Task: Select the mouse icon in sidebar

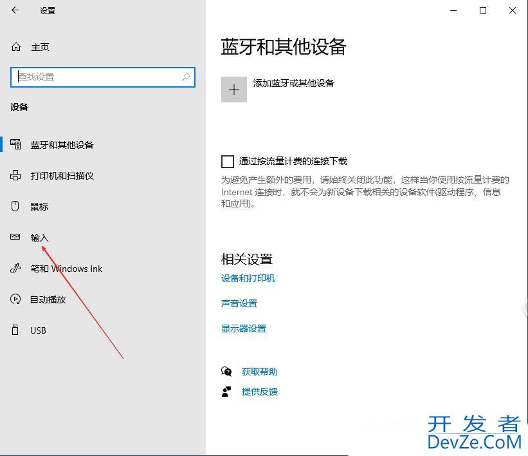Action: 15,206
